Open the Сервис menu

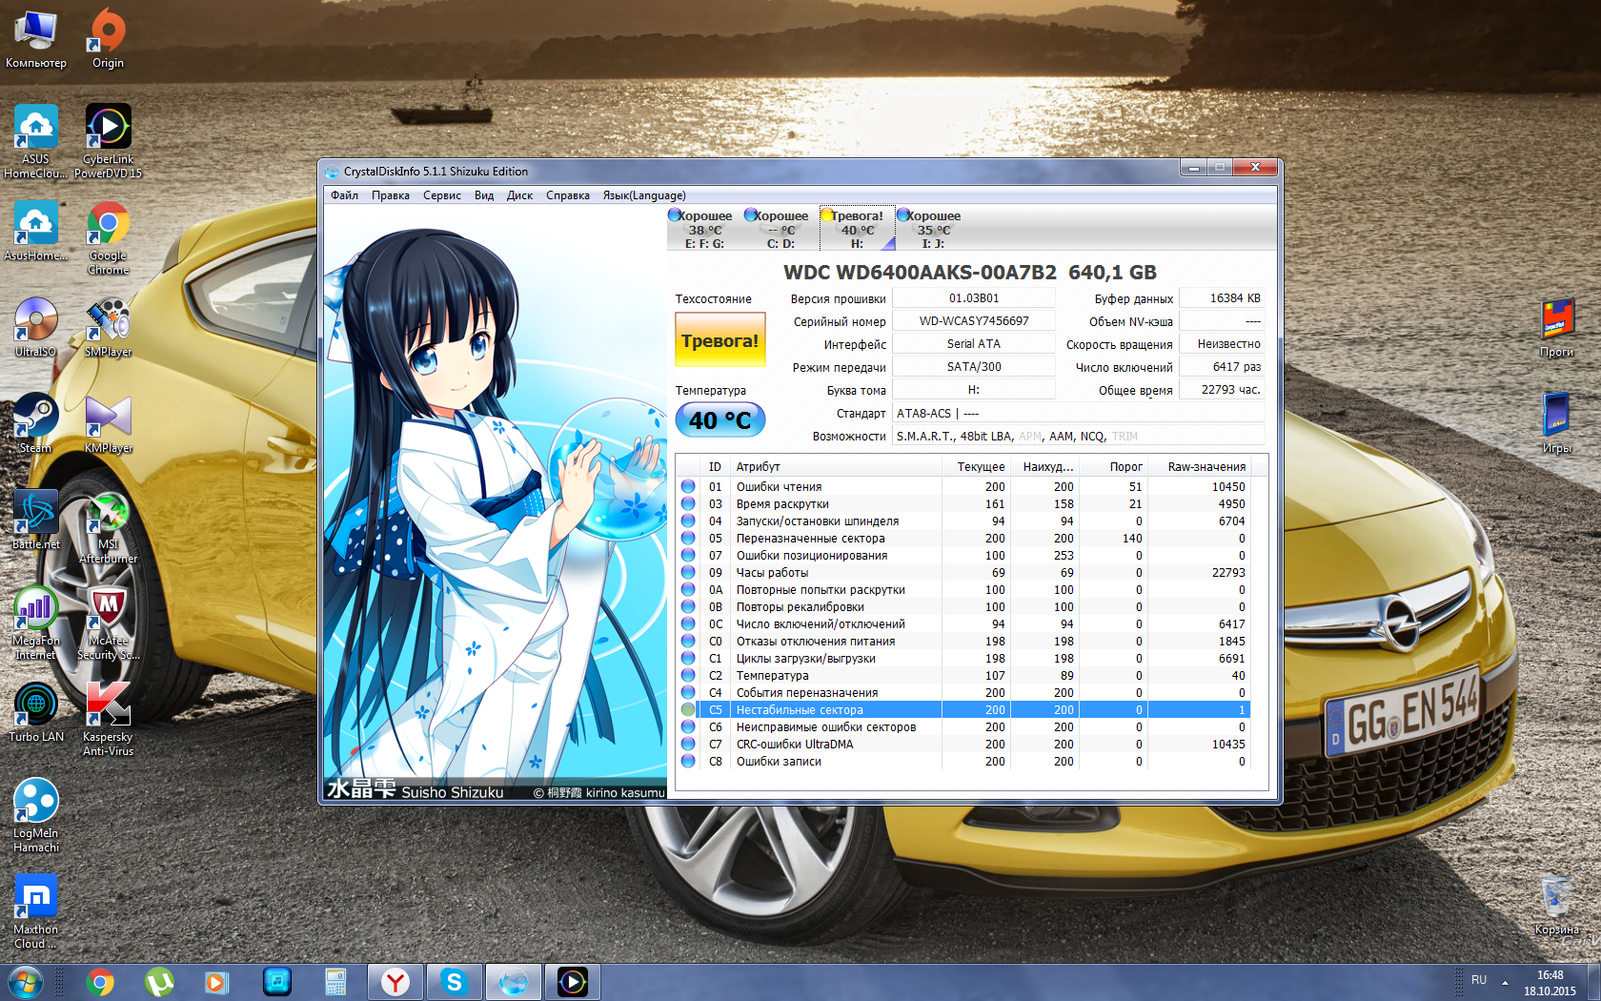(x=442, y=195)
